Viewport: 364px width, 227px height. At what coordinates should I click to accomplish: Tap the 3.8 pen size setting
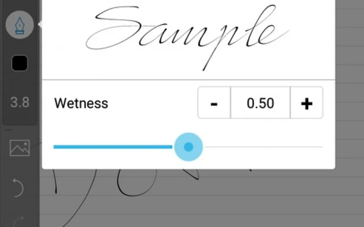20,103
